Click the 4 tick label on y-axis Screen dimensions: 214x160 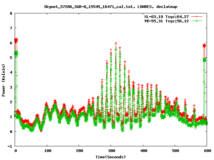coord(11,73)
